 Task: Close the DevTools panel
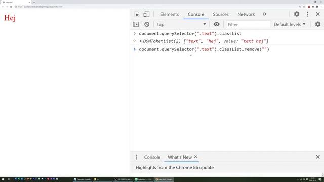click(318, 14)
